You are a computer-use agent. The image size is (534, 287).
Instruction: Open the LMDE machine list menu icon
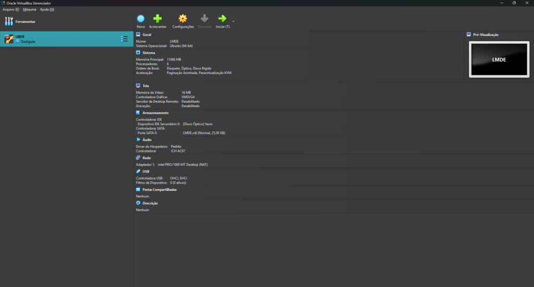point(124,39)
